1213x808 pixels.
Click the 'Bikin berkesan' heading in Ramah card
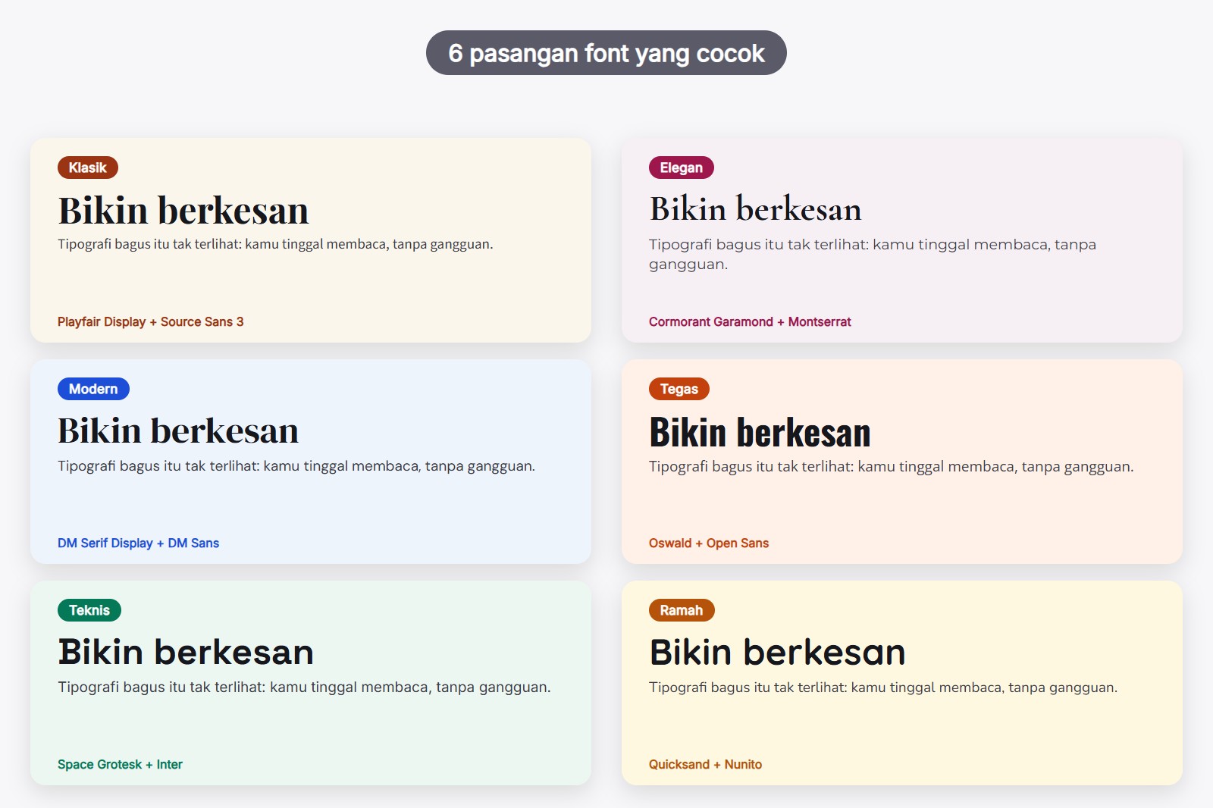point(777,652)
